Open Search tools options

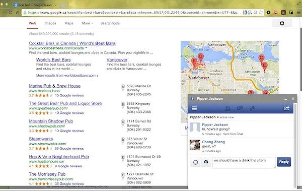click(110, 23)
